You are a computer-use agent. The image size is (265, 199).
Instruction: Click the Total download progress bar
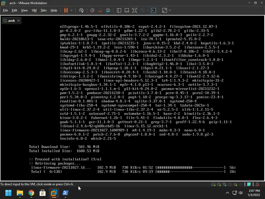point(190,172)
